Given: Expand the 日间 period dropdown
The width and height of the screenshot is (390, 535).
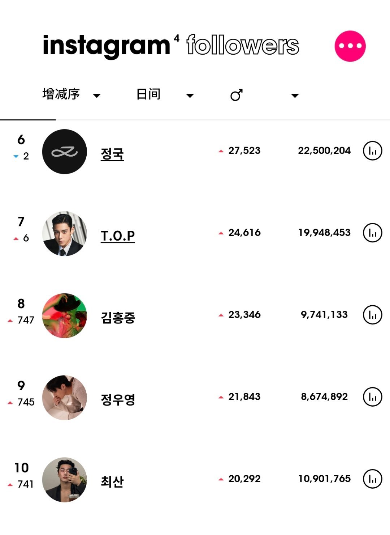Looking at the screenshot, I should (x=190, y=96).
